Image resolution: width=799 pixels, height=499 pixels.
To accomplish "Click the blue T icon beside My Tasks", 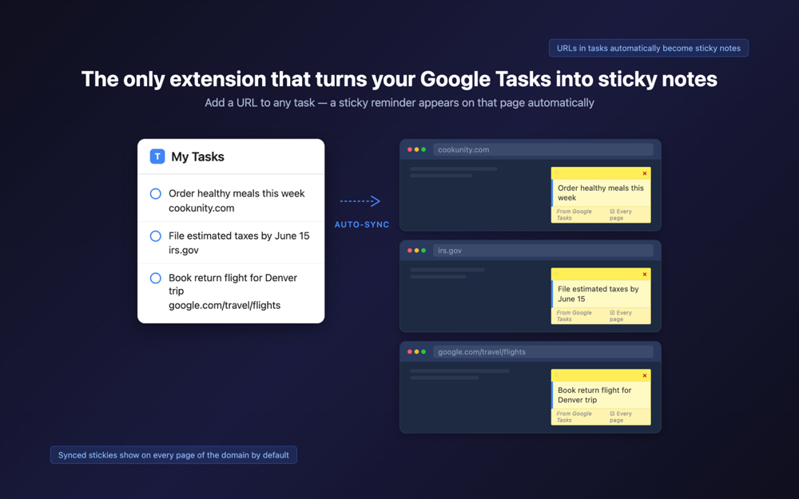I will click(157, 156).
